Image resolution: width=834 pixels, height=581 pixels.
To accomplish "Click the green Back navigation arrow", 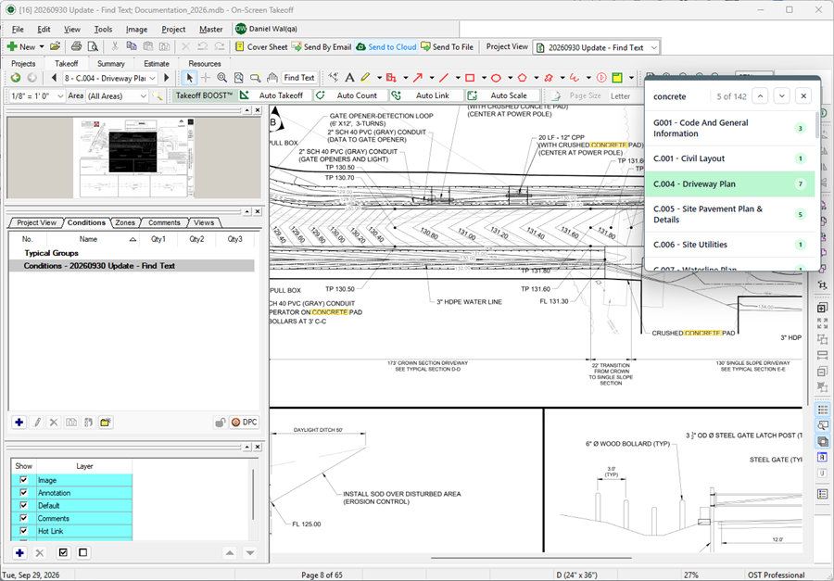I will pos(16,78).
